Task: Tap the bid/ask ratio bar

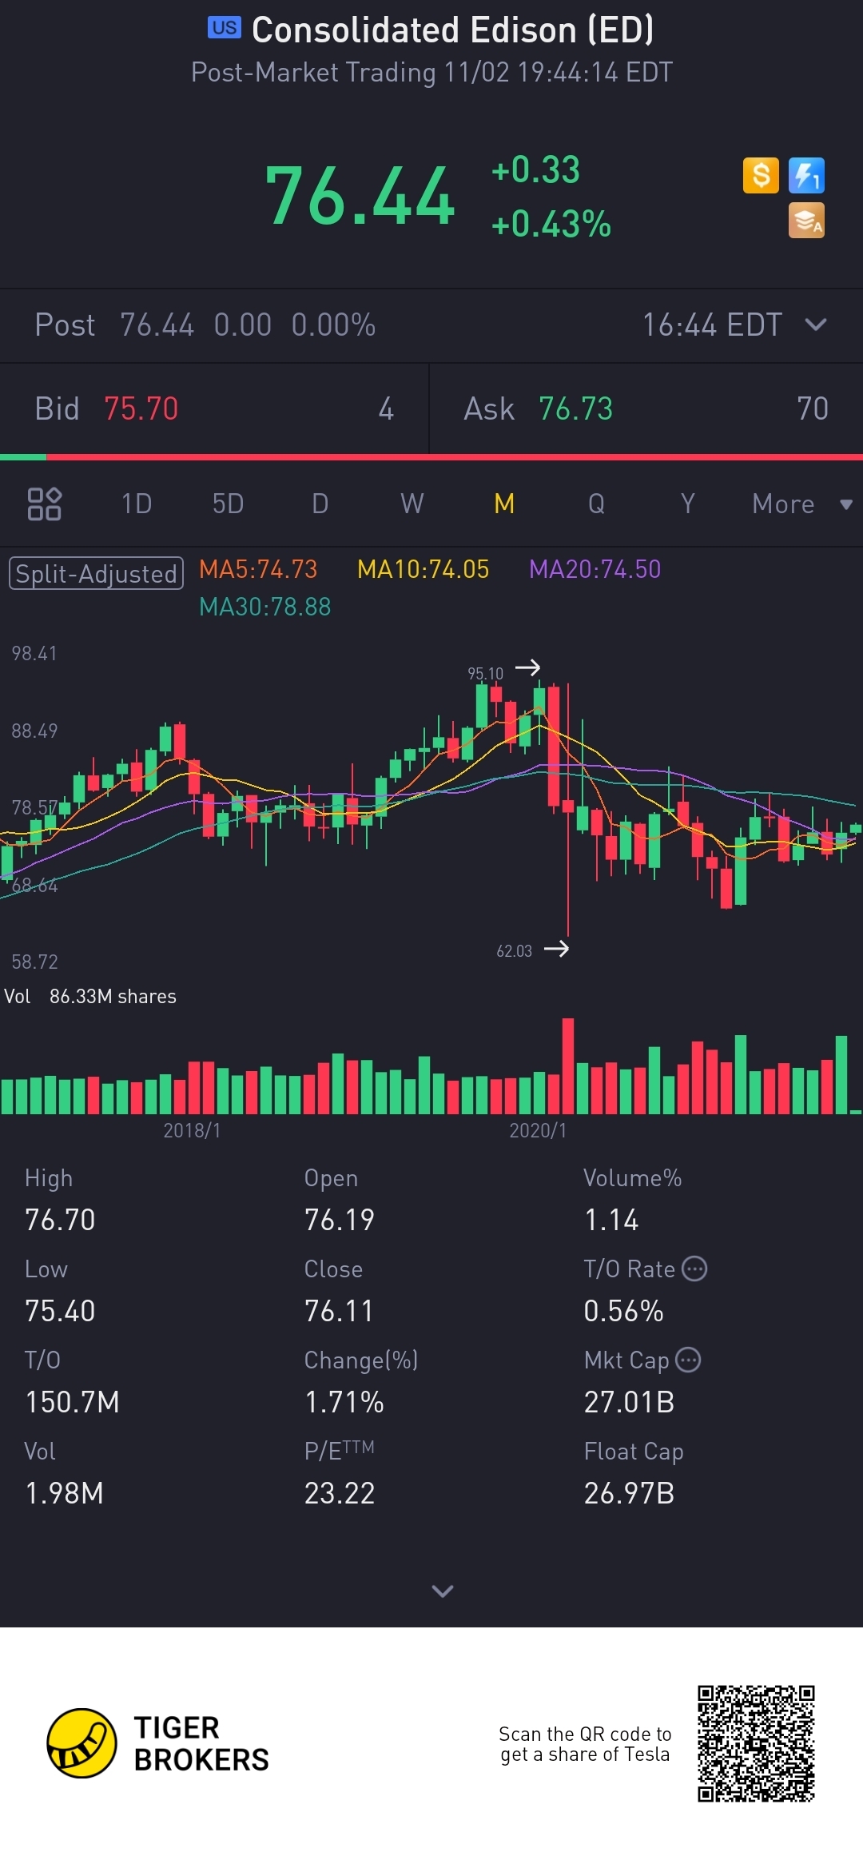Action: tap(431, 457)
